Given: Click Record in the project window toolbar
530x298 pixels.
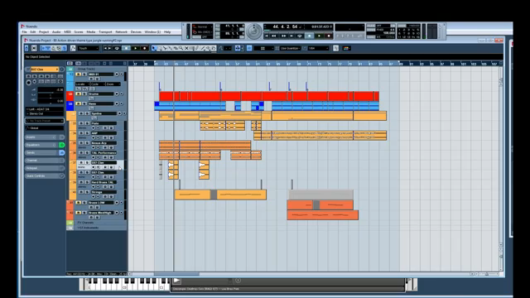Looking at the screenshot, I should pyautogui.click(x=145, y=48).
